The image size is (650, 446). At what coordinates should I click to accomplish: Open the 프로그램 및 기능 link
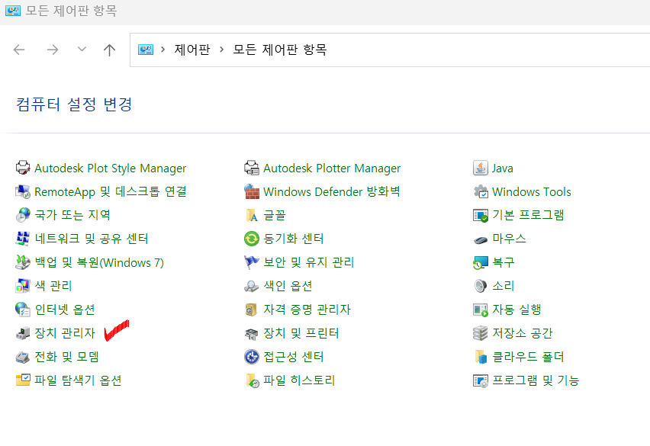(x=535, y=380)
